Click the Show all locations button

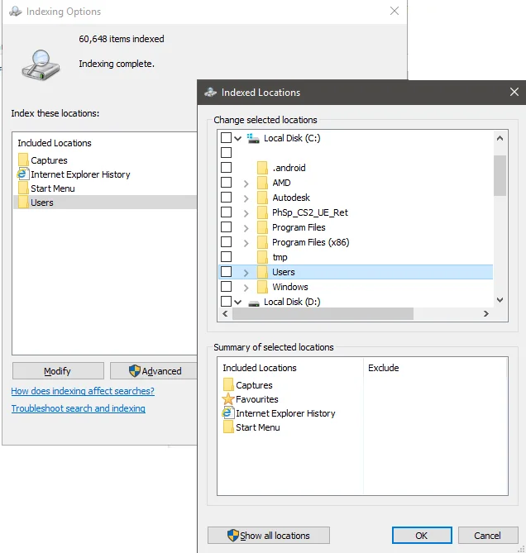coord(269,536)
